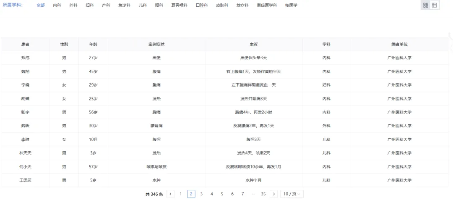Select current page 2 button

pos(191,194)
